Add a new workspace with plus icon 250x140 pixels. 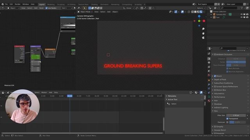[x=145, y=4]
